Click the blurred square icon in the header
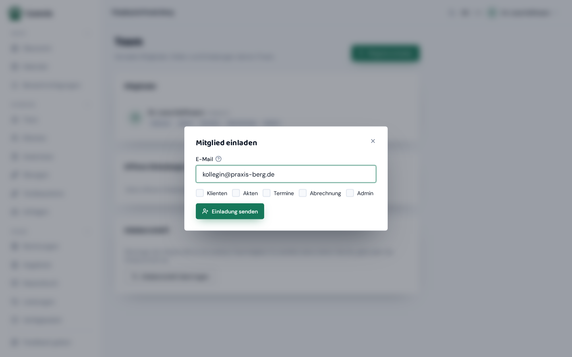The image size is (572, 357). [x=465, y=13]
